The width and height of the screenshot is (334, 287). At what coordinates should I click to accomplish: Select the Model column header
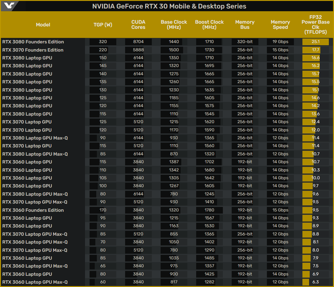[x=43, y=25]
